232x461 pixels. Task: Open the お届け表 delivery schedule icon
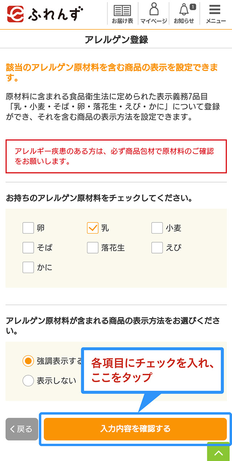pyautogui.click(x=122, y=12)
